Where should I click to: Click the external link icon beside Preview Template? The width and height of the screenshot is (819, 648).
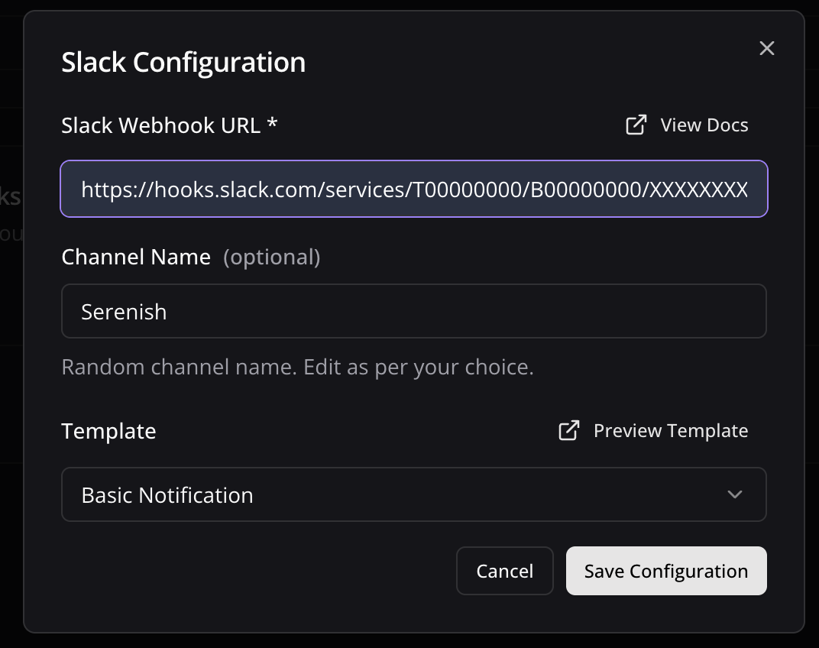click(x=568, y=430)
